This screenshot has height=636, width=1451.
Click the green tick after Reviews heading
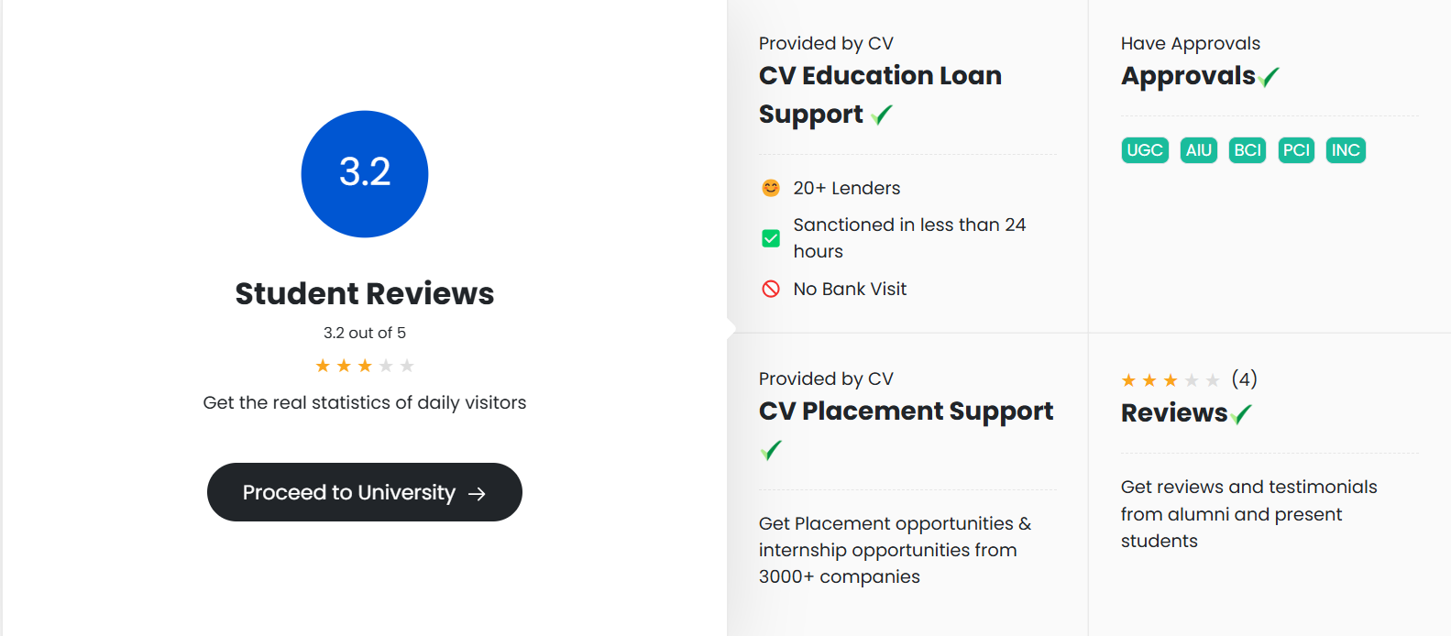click(x=1241, y=414)
